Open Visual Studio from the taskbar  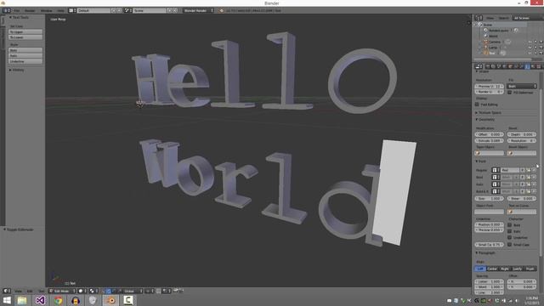(x=40, y=300)
